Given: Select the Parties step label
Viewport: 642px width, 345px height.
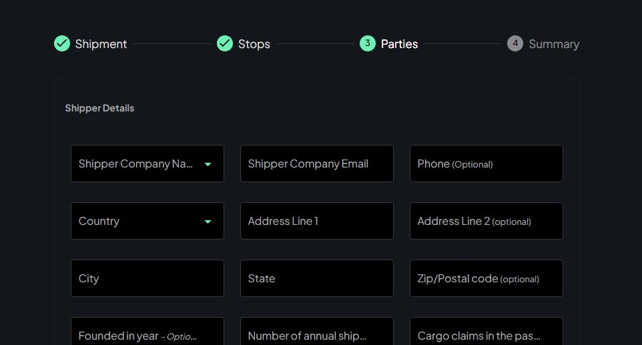Looking at the screenshot, I should tap(399, 44).
